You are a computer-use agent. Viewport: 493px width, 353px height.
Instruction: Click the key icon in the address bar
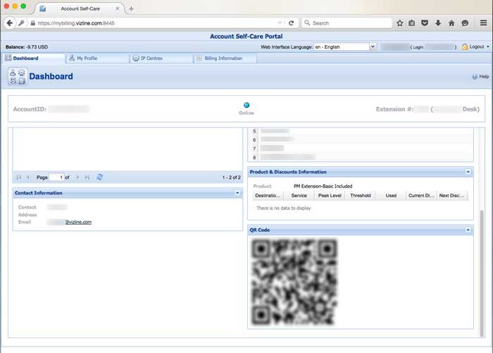tap(21, 23)
